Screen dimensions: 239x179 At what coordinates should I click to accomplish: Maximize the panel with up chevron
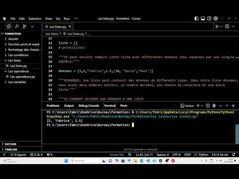(227, 105)
